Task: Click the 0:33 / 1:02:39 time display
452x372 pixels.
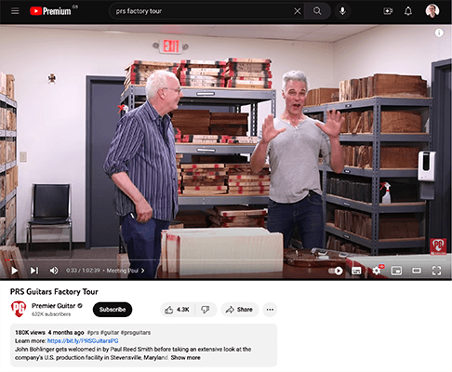Action: [x=83, y=271]
